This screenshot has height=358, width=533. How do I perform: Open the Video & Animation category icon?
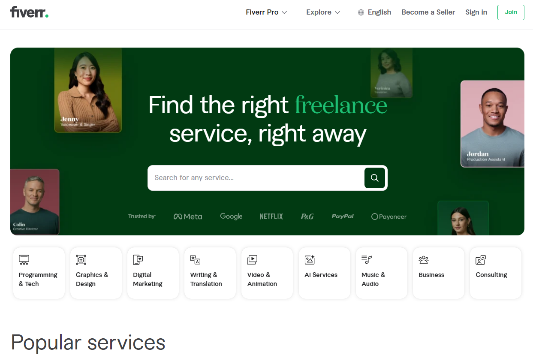pyautogui.click(x=252, y=260)
